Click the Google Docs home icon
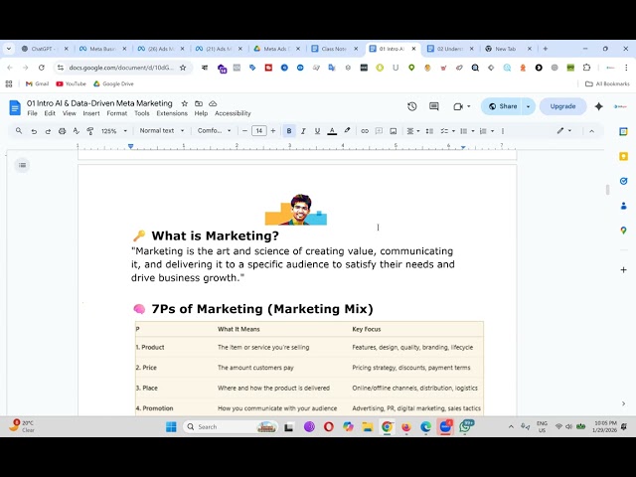The height and width of the screenshot is (477, 636). point(15,108)
